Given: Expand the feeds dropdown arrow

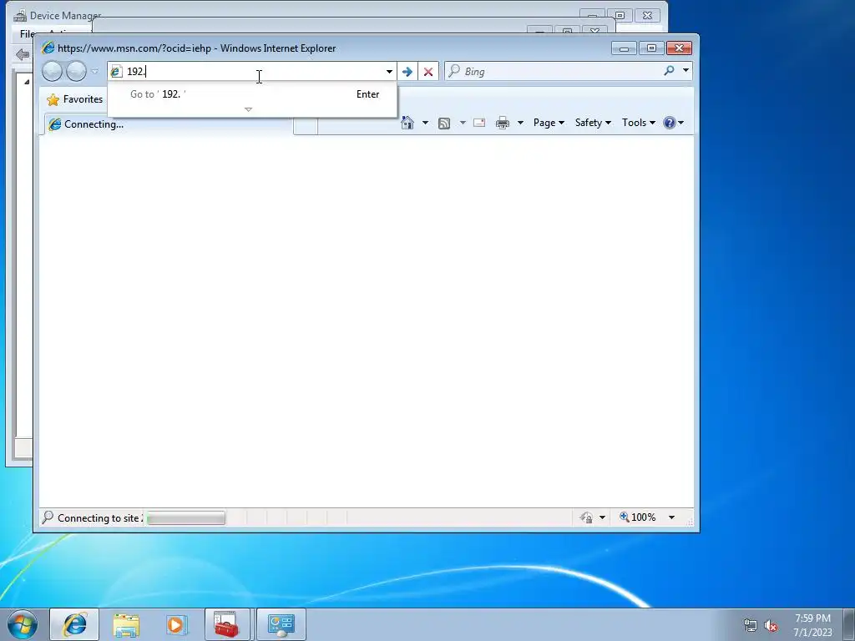Looking at the screenshot, I should [463, 123].
